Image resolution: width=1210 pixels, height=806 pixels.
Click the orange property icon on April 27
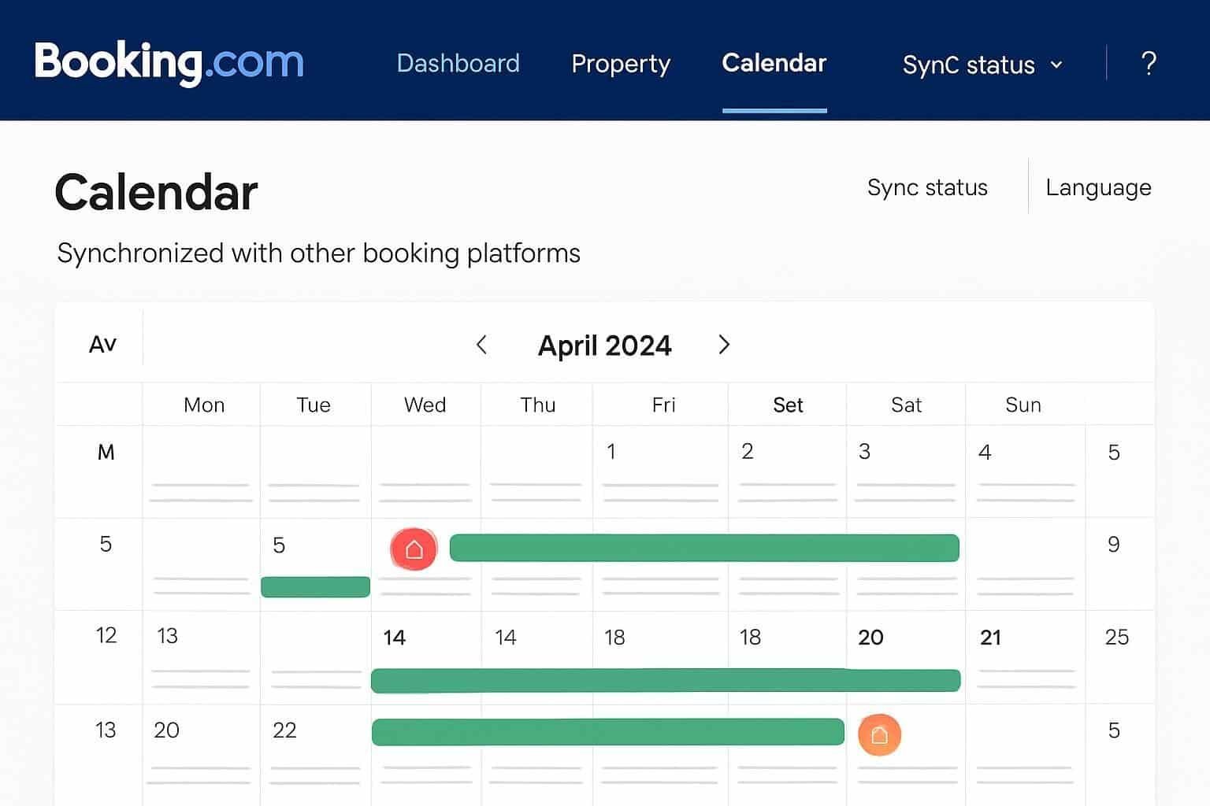[x=879, y=734]
